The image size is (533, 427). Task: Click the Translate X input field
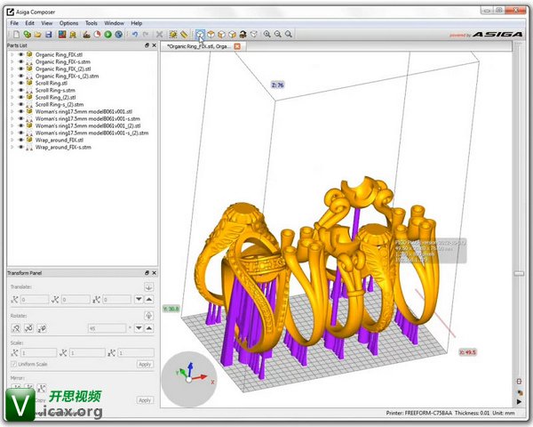point(36,300)
